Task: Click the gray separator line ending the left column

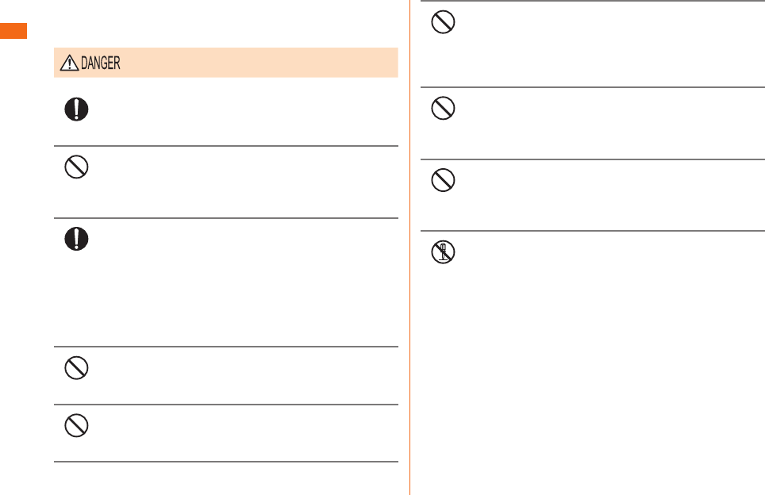Action: (x=226, y=462)
